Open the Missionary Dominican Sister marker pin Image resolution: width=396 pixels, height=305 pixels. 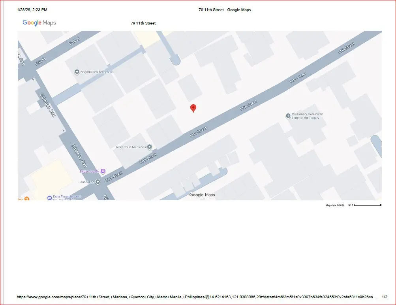click(x=288, y=116)
